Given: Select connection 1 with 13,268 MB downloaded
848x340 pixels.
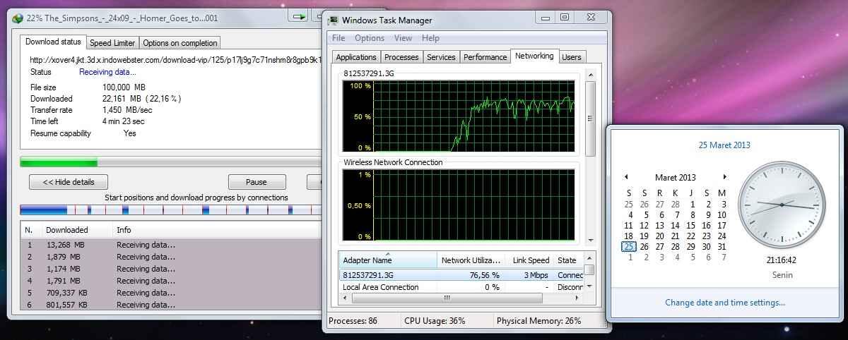Looking at the screenshot, I should [x=170, y=245].
